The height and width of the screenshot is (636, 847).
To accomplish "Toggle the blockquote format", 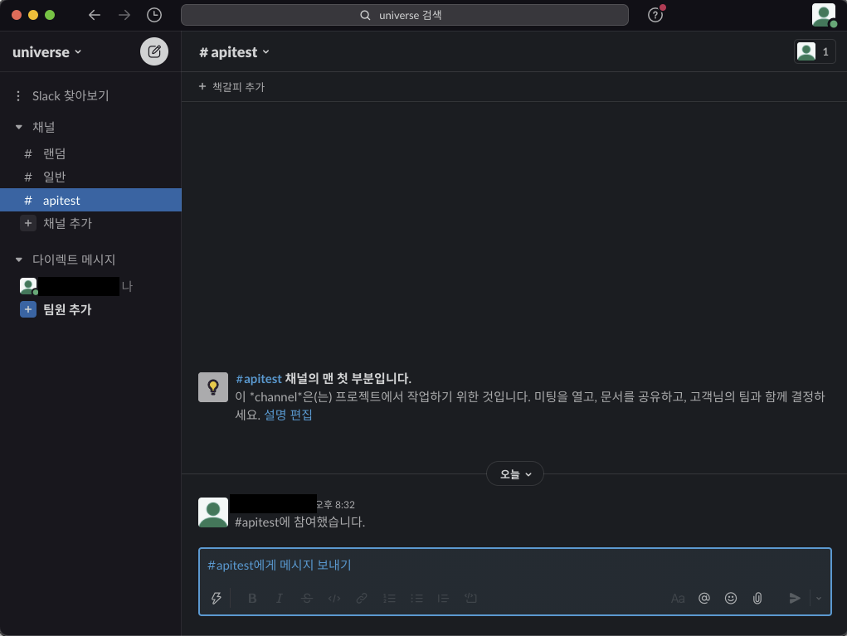I will coord(443,598).
